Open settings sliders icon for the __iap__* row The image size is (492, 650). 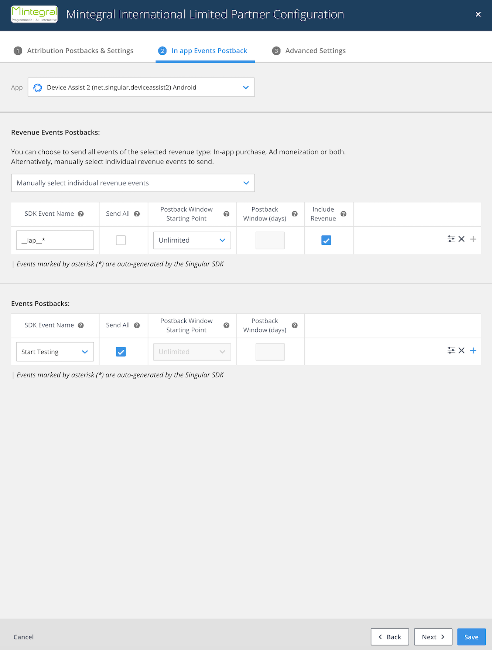[x=451, y=239]
